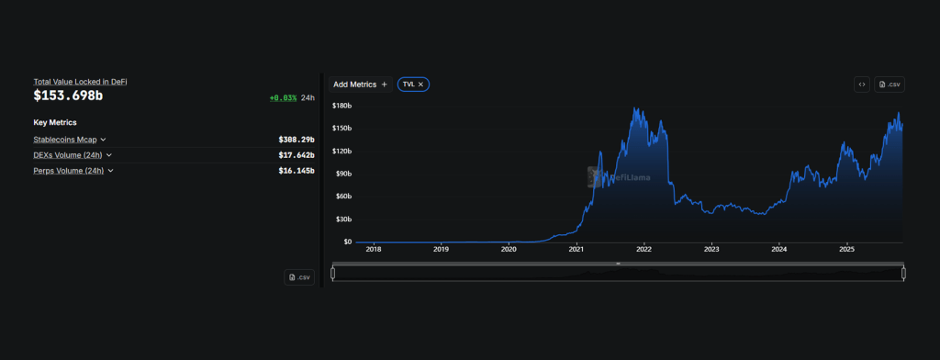Select the $153.698b total value text
This screenshot has height=360, width=940.
(68, 96)
